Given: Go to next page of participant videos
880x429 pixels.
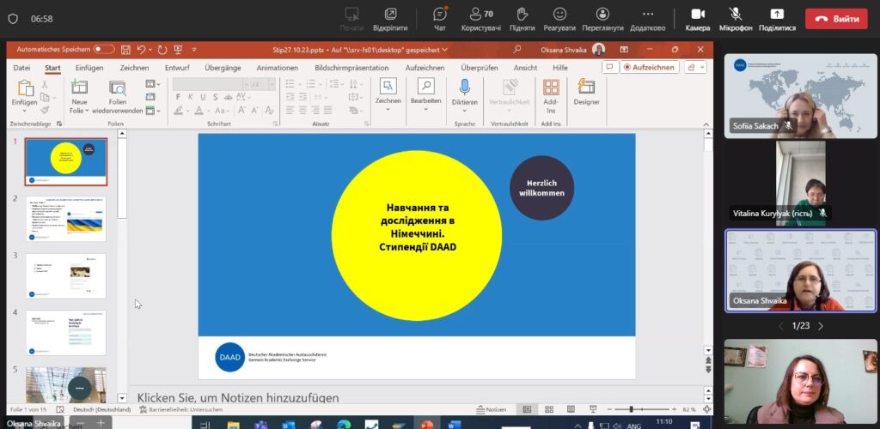Looking at the screenshot, I should pyautogui.click(x=821, y=326).
